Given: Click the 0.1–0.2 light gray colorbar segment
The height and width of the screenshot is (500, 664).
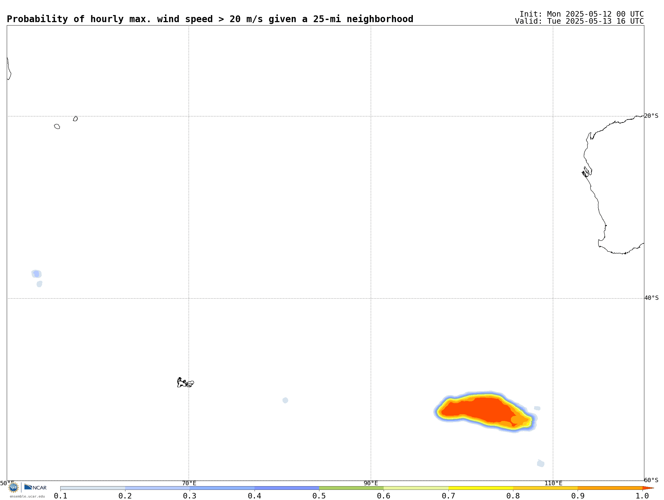Looking at the screenshot, I should coord(93,488).
